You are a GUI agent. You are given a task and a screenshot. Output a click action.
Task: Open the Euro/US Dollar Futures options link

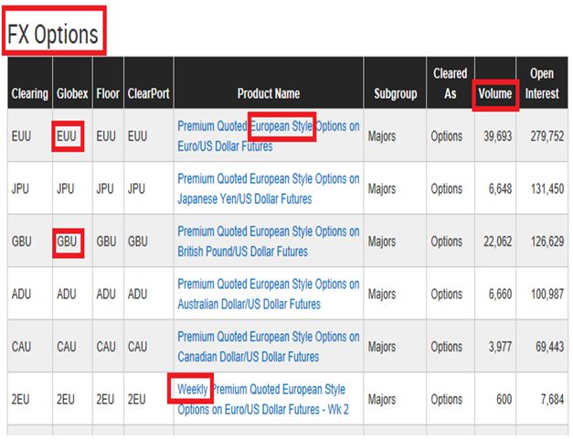point(269,136)
